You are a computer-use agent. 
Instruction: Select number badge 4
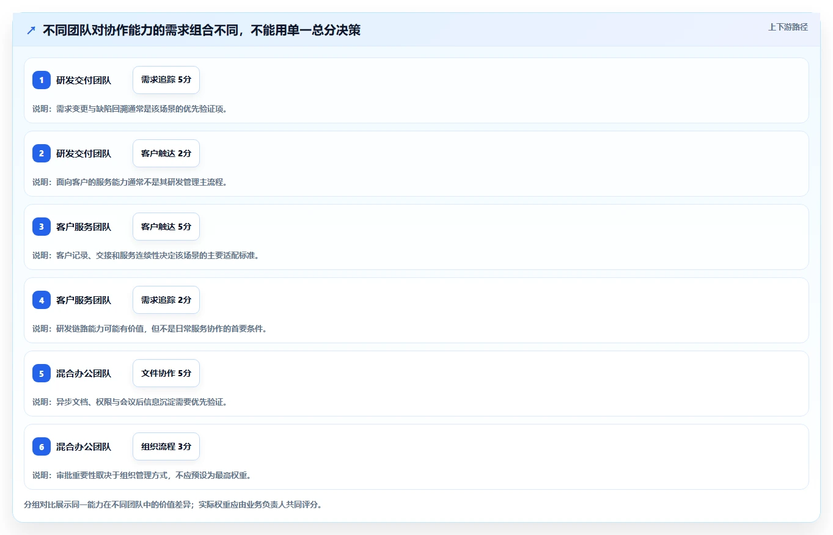pos(42,300)
